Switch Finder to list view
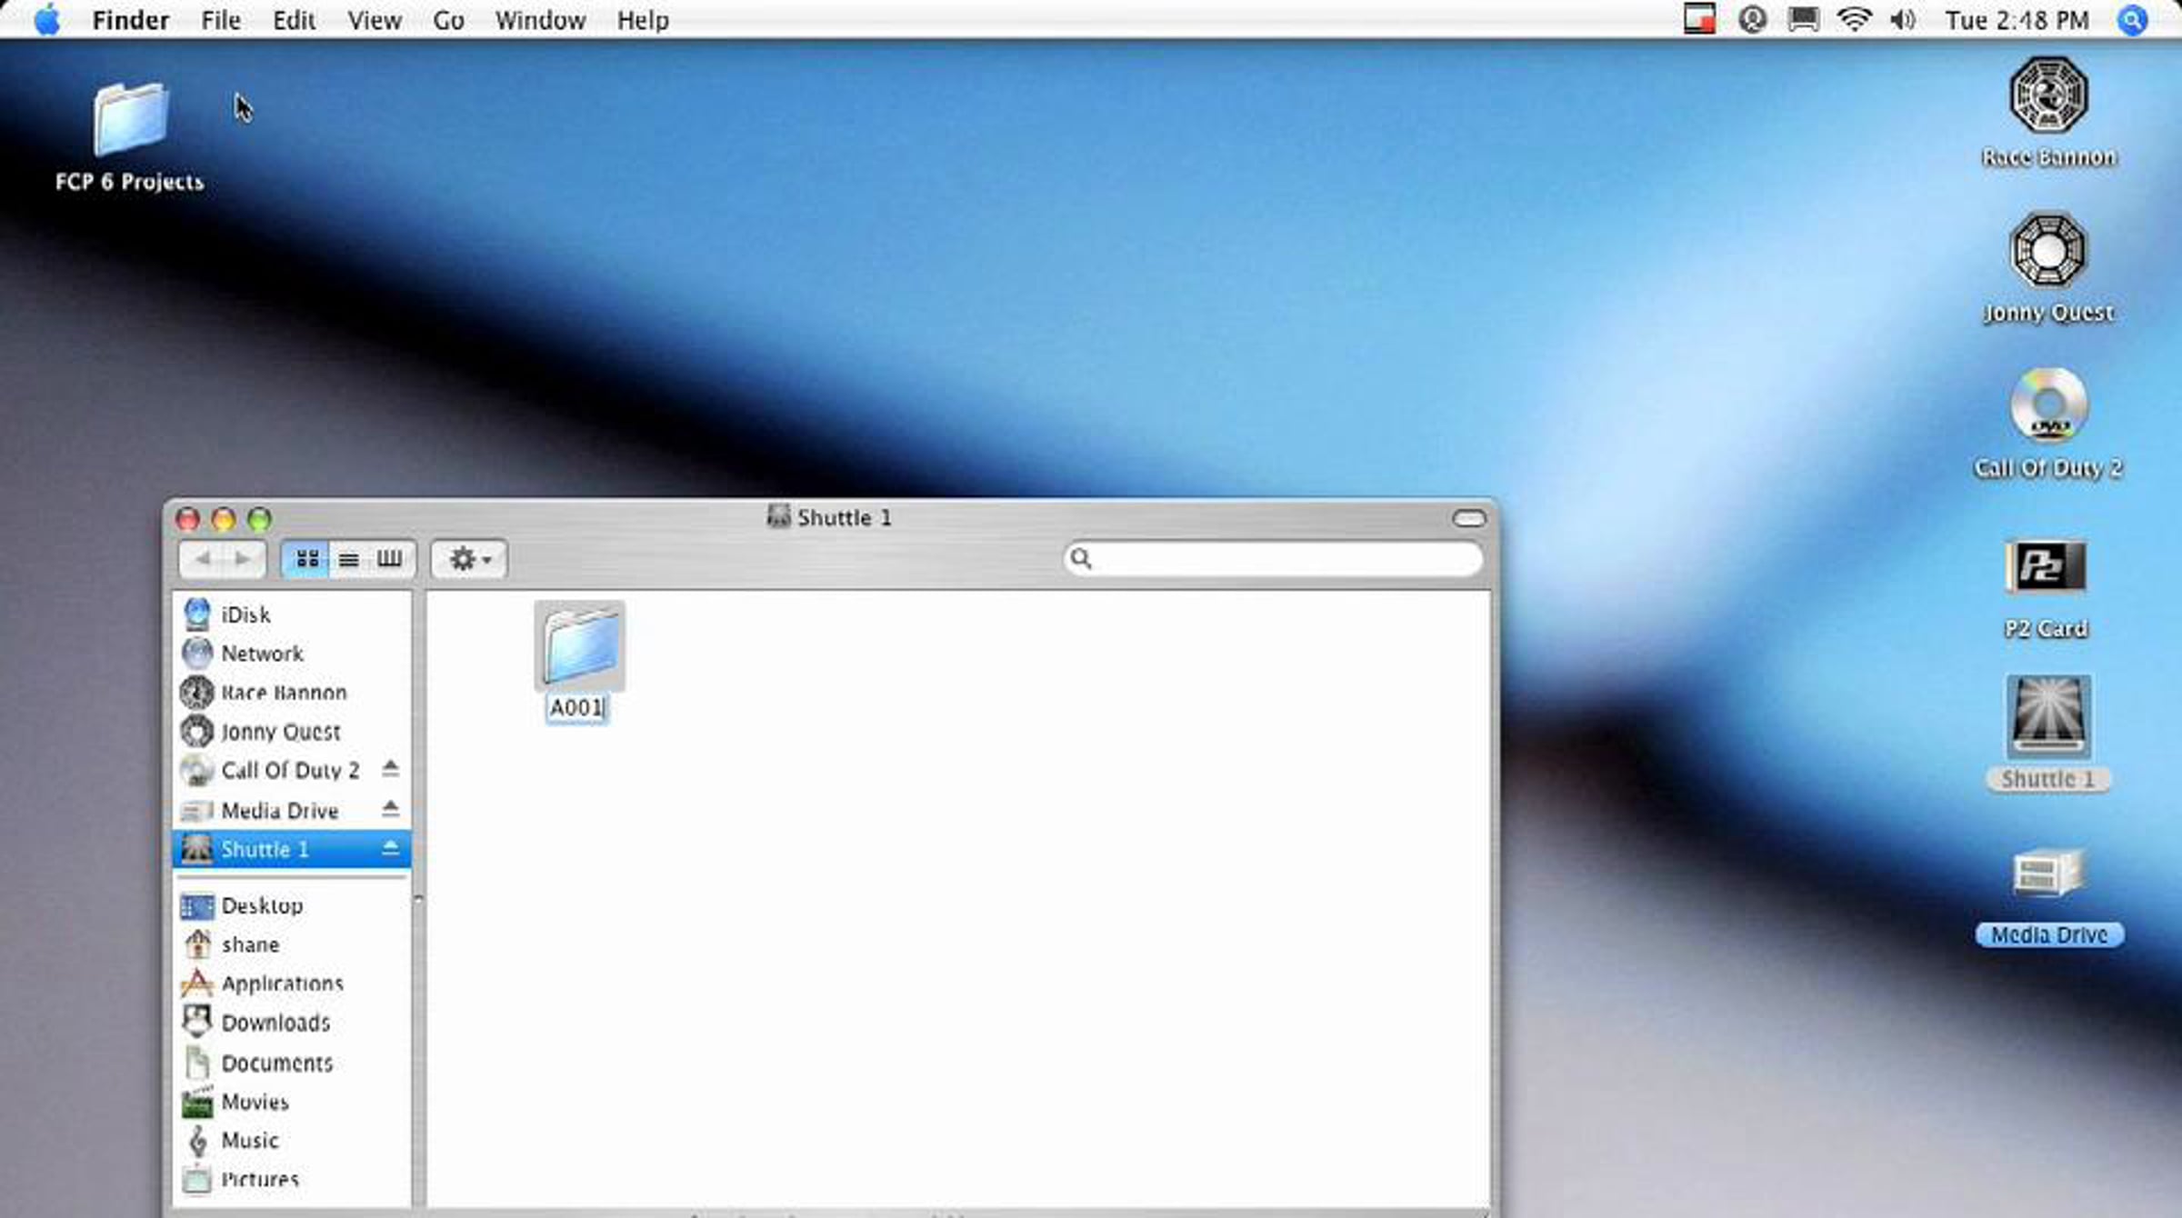2182x1218 pixels. pyautogui.click(x=348, y=559)
